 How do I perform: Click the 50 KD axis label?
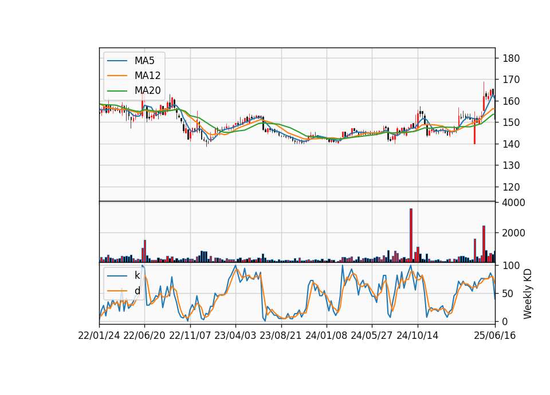pyautogui.click(x=508, y=294)
